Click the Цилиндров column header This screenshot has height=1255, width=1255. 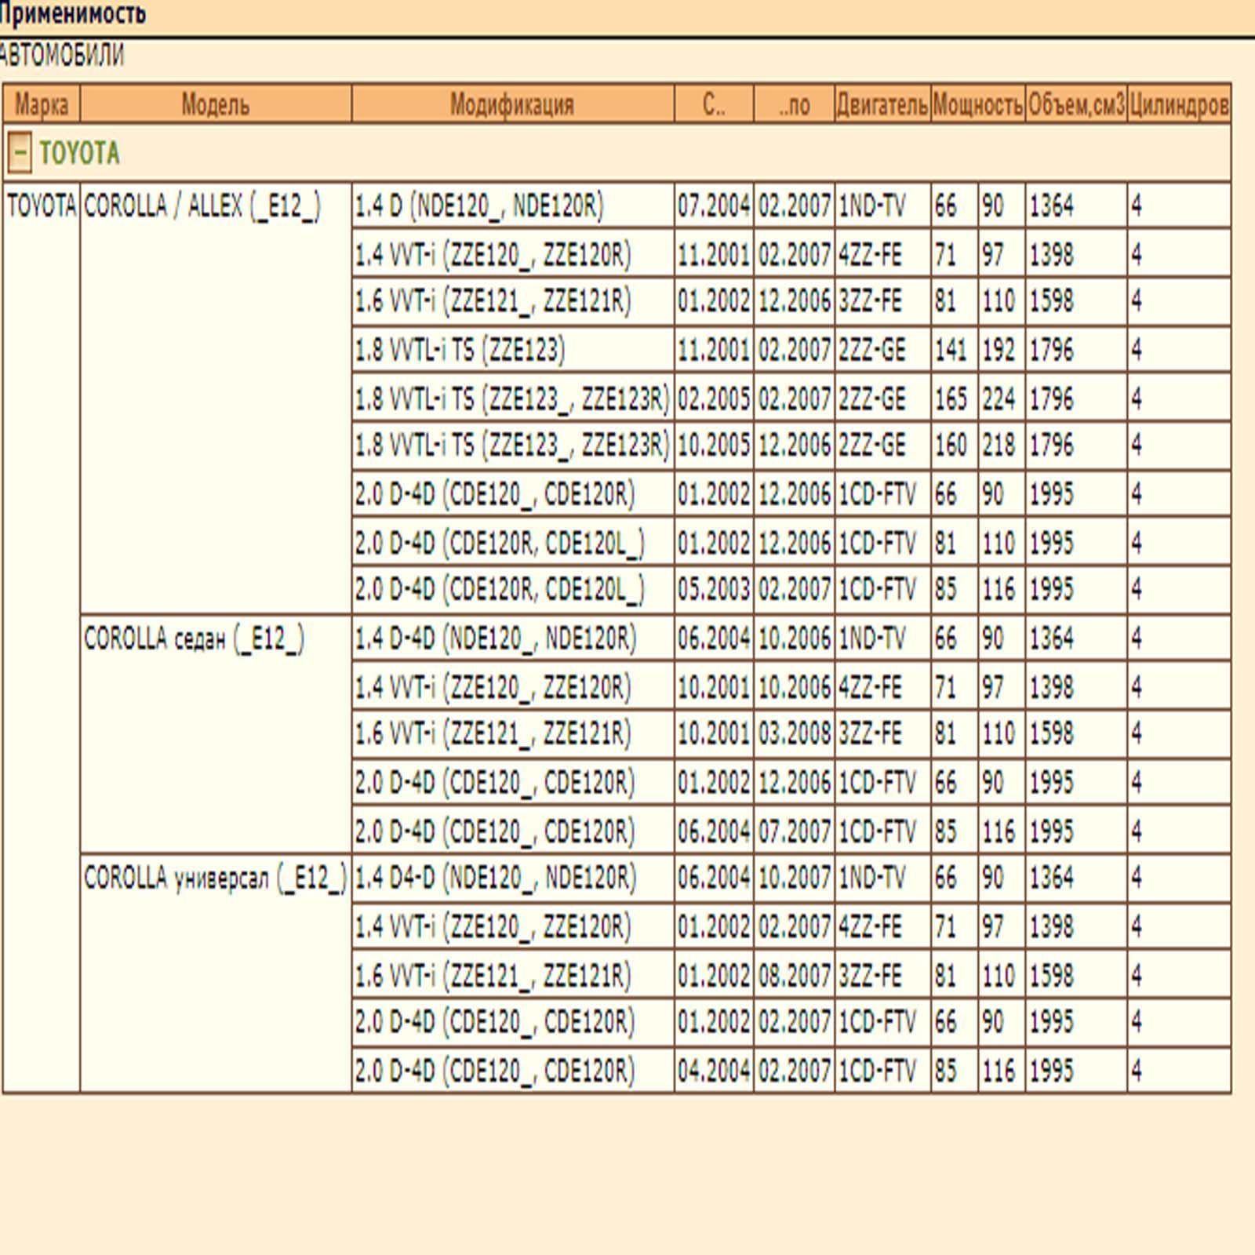(1178, 104)
